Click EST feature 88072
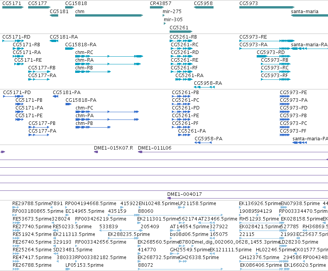Viewport: 328px width, 271px height. [180, 269]
